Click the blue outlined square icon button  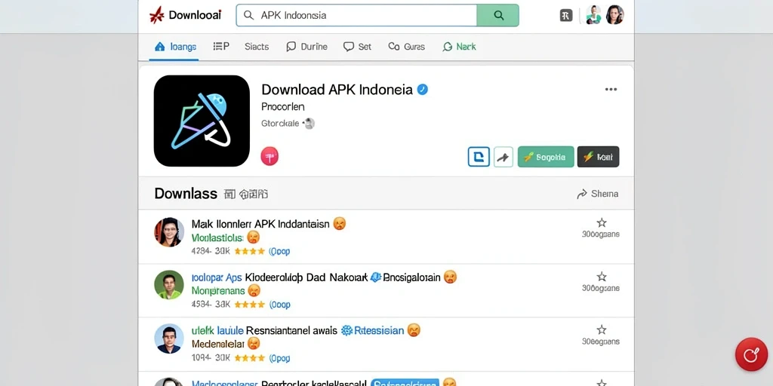click(x=479, y=157)
